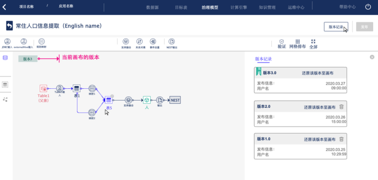
Task: Select the 实体融合 toolbar icon
Action: tap(126, 42)
